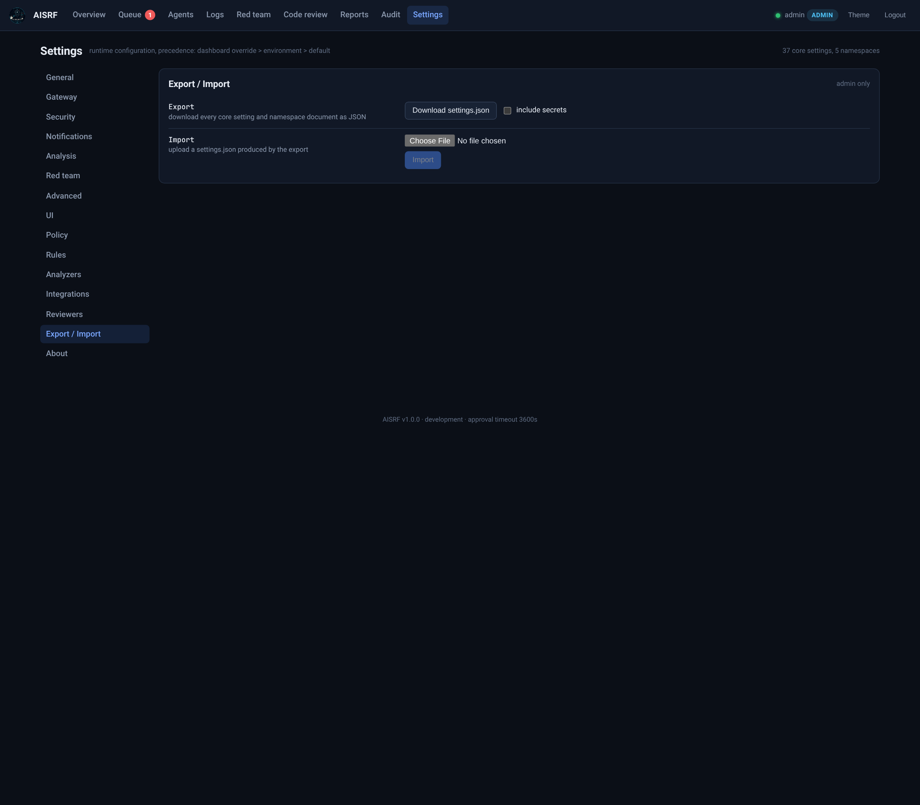
Task: Click the green status dot beside admin
Action: 778,15
